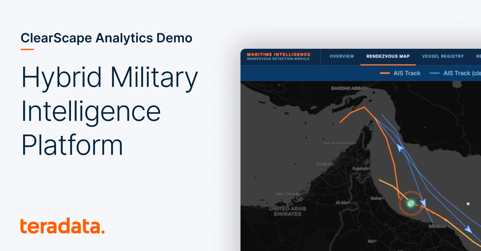Click the Ibri map label
481x251 pixels.
coord(372,241)
